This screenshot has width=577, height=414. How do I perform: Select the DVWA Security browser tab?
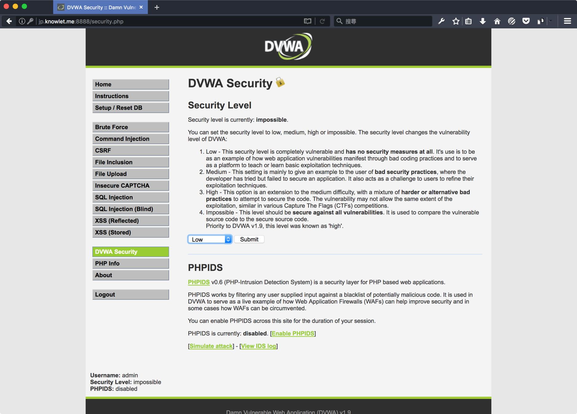pyautogui.click(x=100, y=7)
